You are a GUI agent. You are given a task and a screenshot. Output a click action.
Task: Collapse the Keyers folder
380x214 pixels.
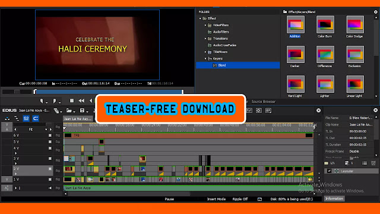pyautogui.click(x=205, y=58)
